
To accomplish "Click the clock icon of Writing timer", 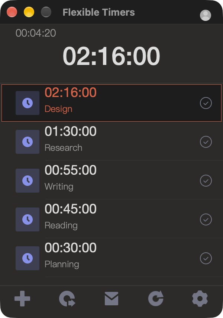I will coord(28,181).
